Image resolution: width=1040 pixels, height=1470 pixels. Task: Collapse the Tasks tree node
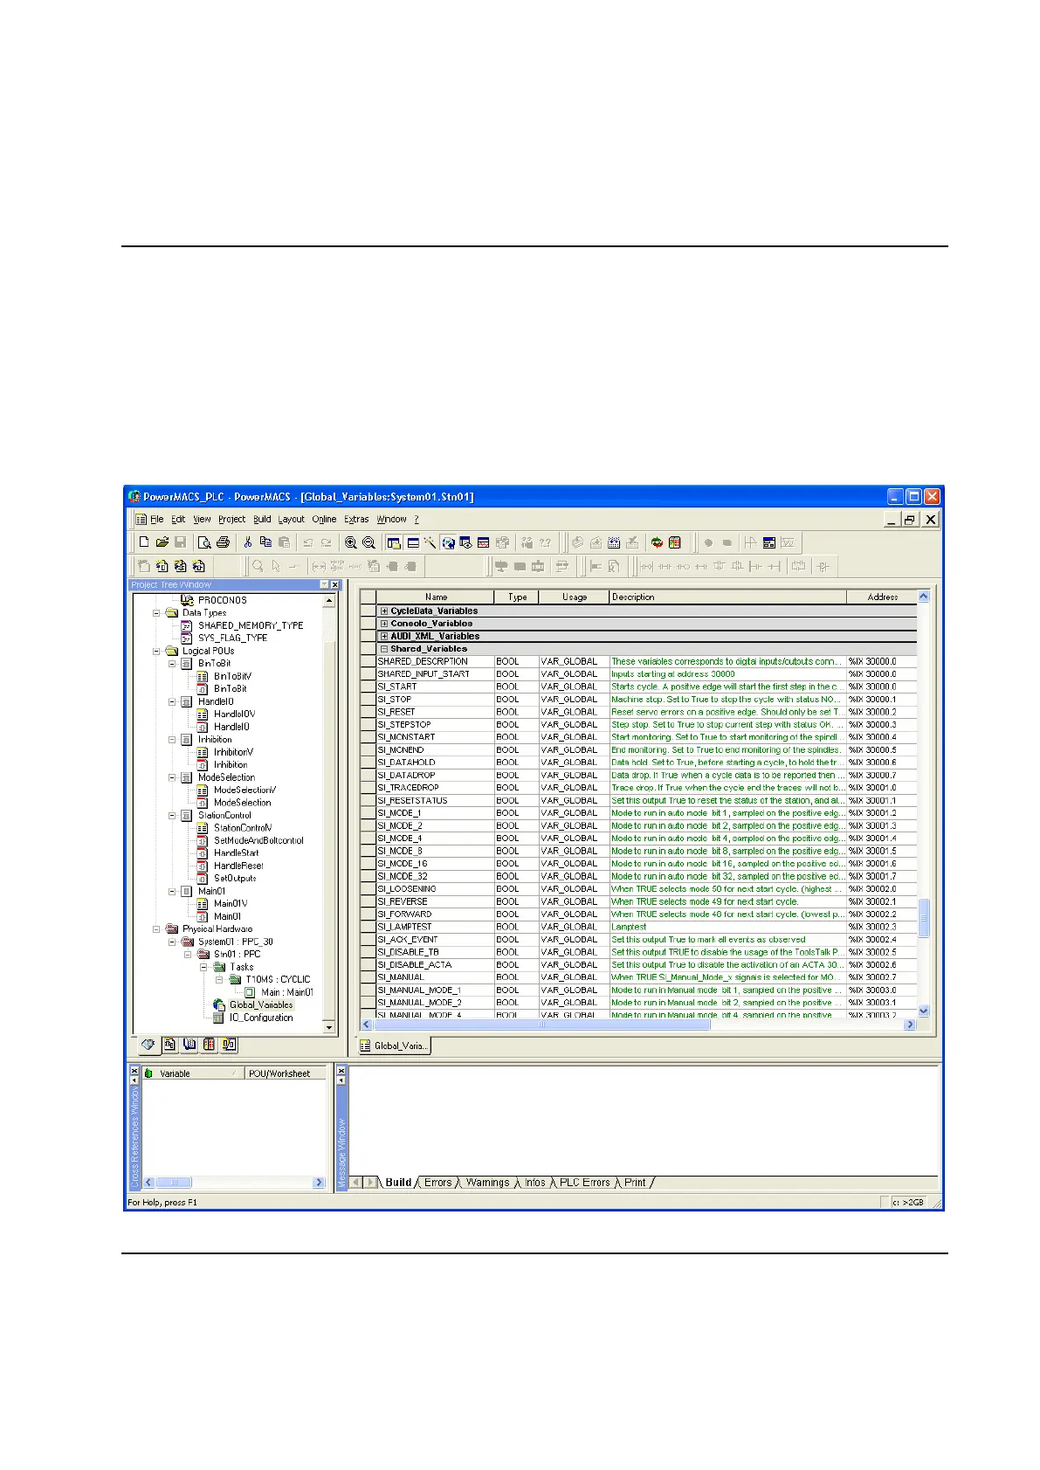[204, 967]
